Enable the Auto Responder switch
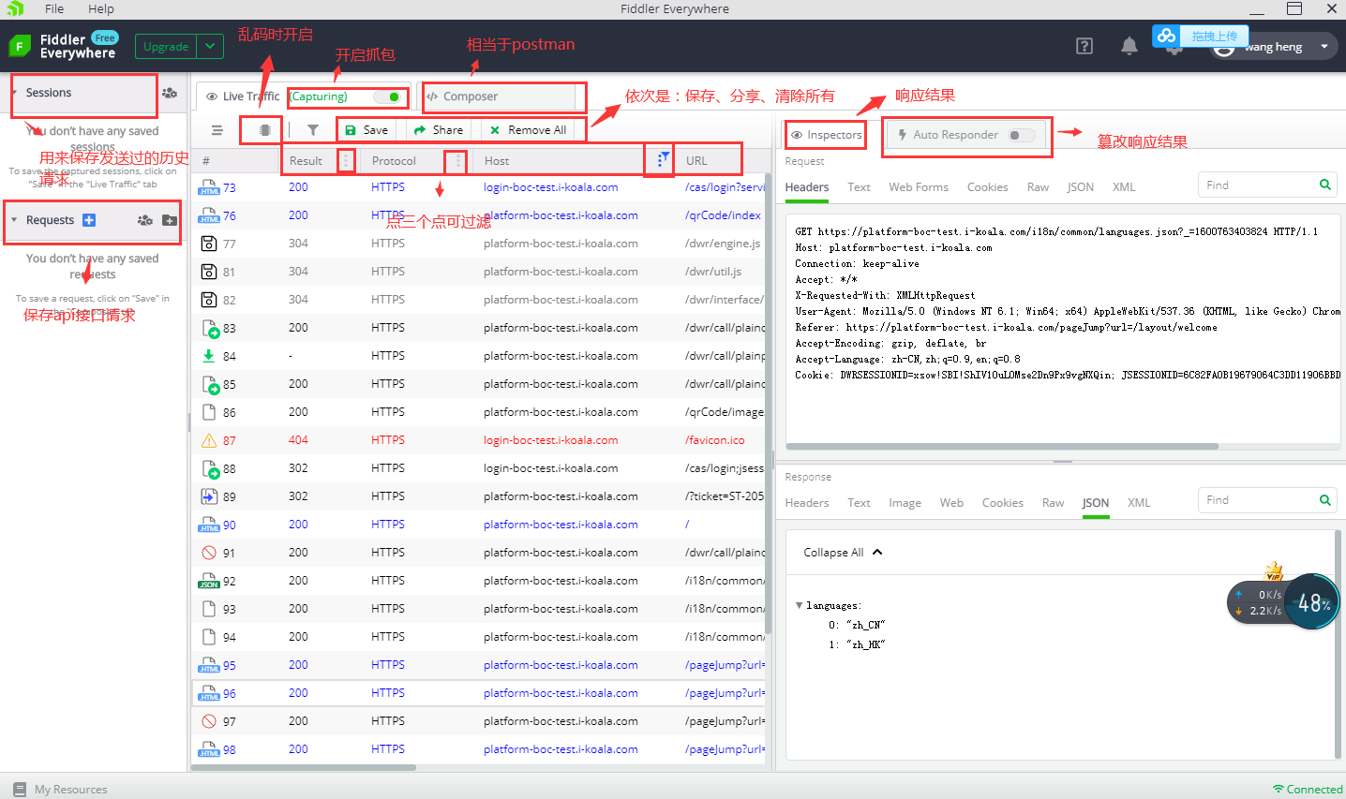The image size is (1346, 799). click(1022, 135)
